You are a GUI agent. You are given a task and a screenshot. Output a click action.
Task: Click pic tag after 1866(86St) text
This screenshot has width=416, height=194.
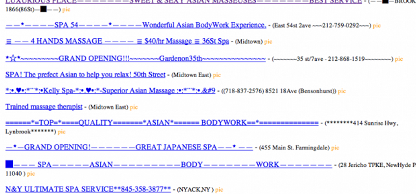(66, 10)
